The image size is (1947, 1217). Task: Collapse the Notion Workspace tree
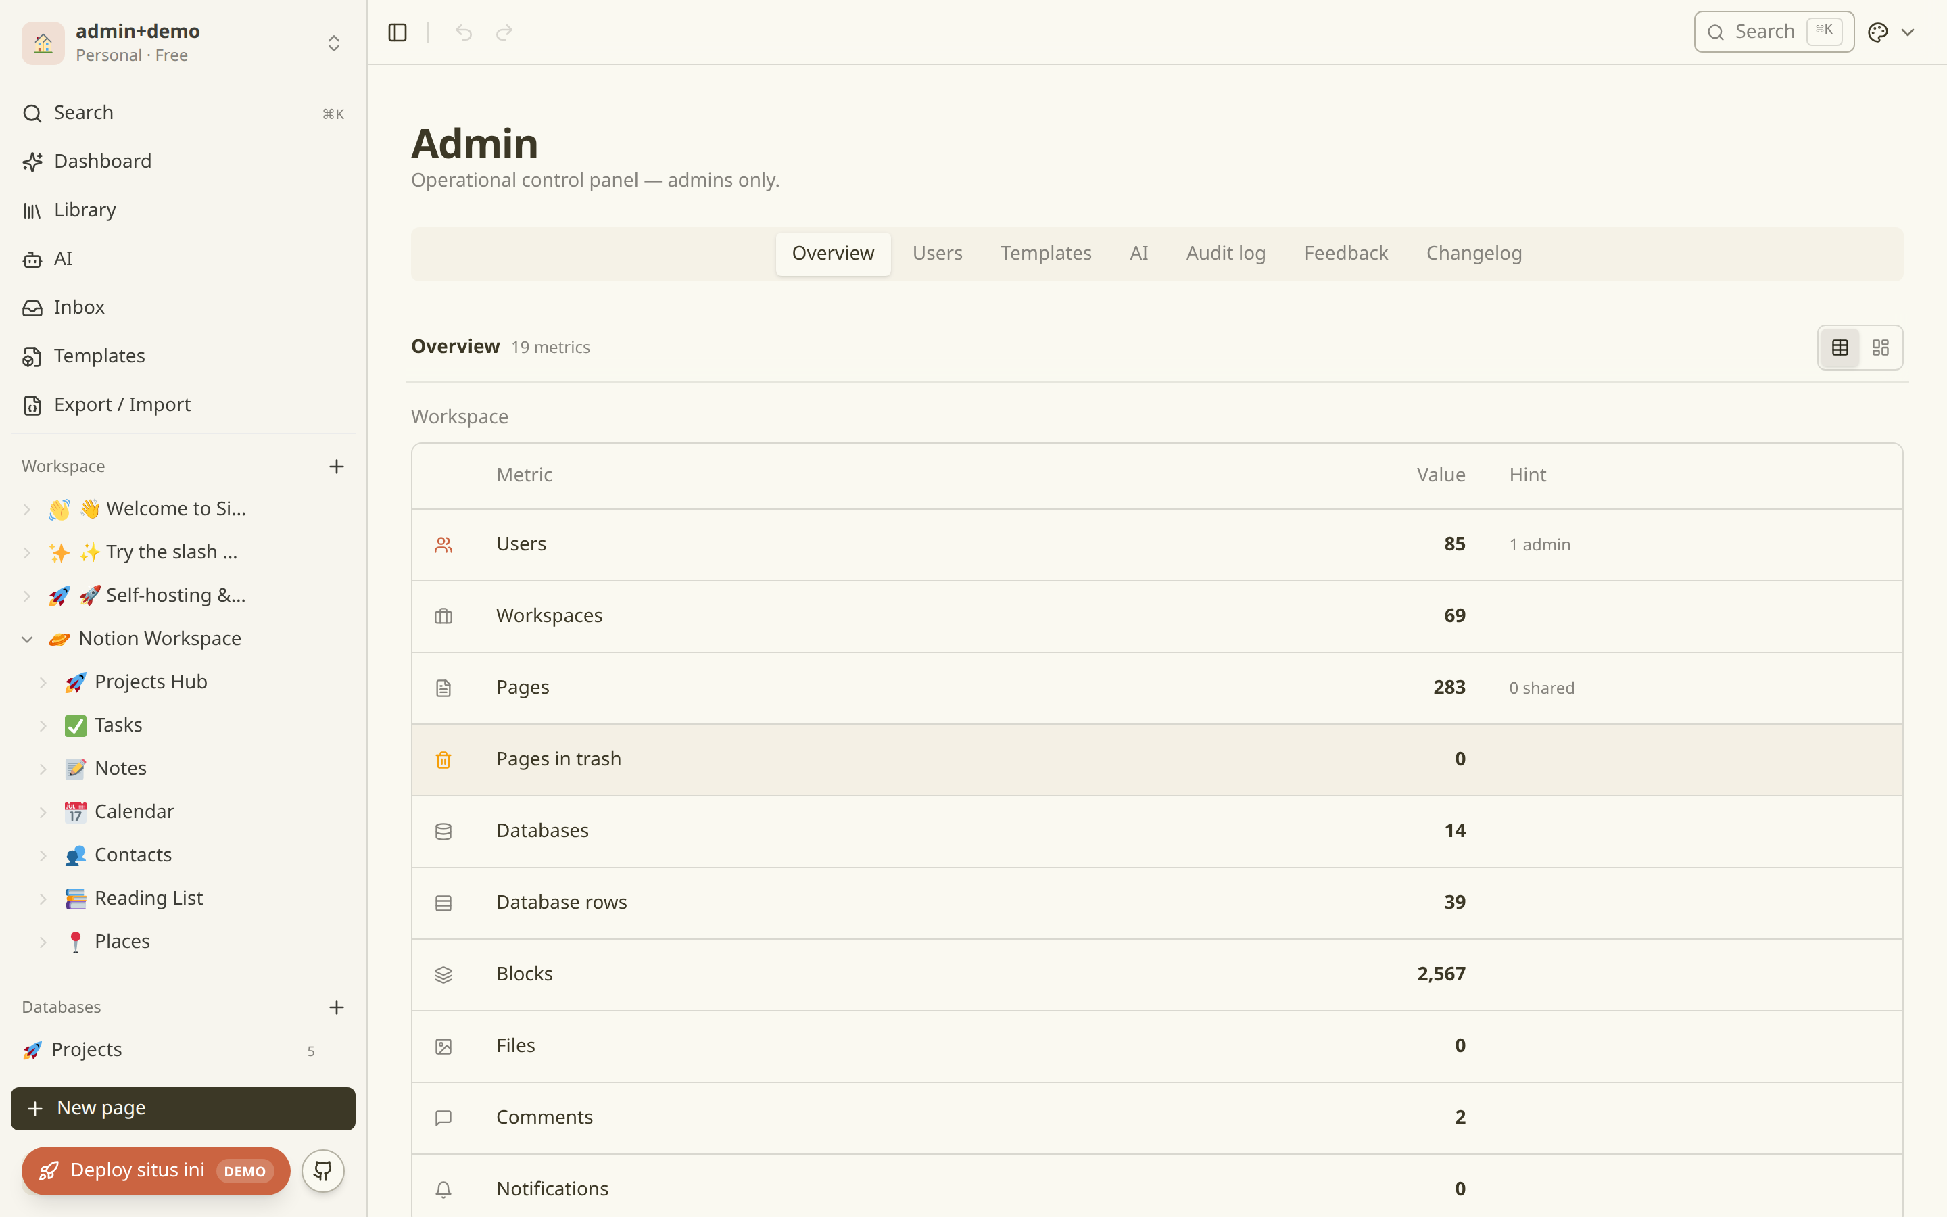click(26, 639)
